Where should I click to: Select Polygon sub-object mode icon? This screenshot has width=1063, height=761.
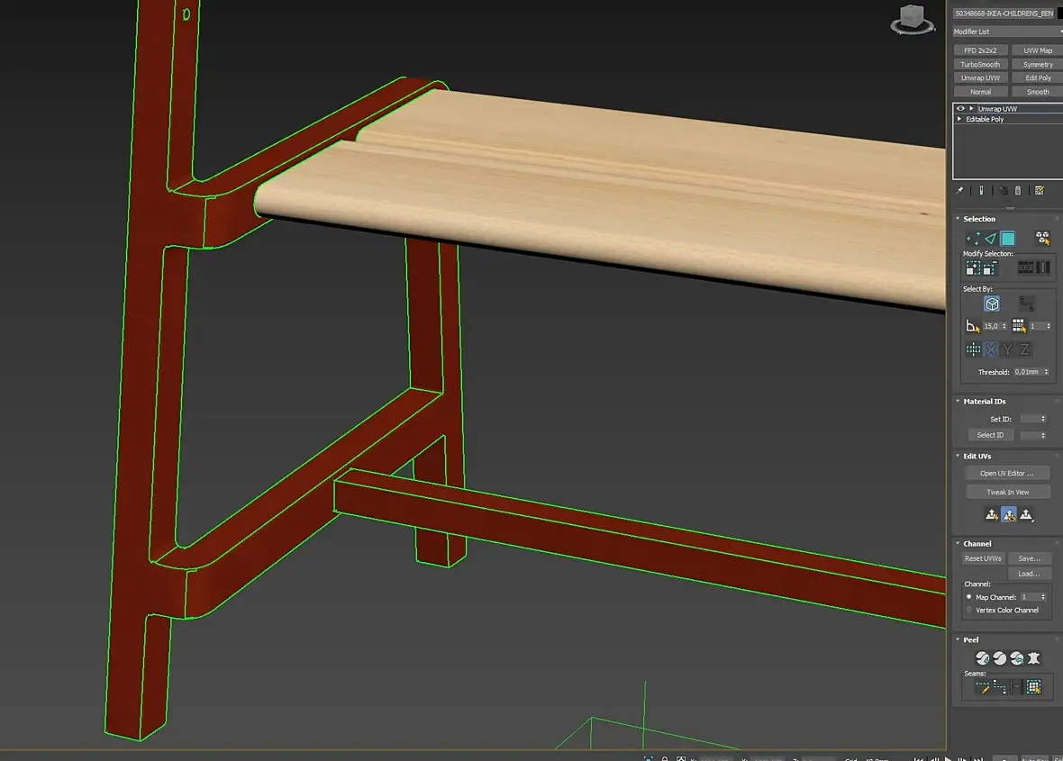pyautogui.click(x=1008, y=239)
